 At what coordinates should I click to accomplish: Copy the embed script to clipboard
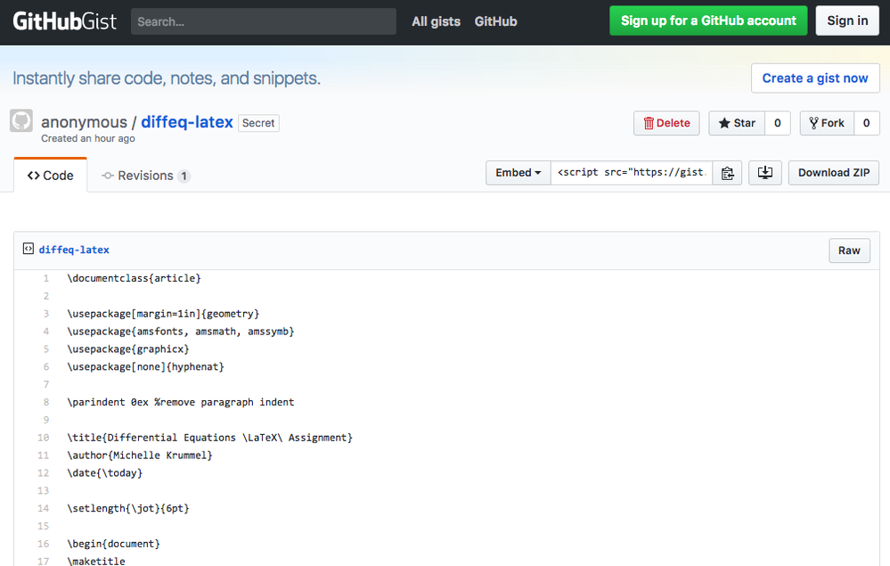727,173
